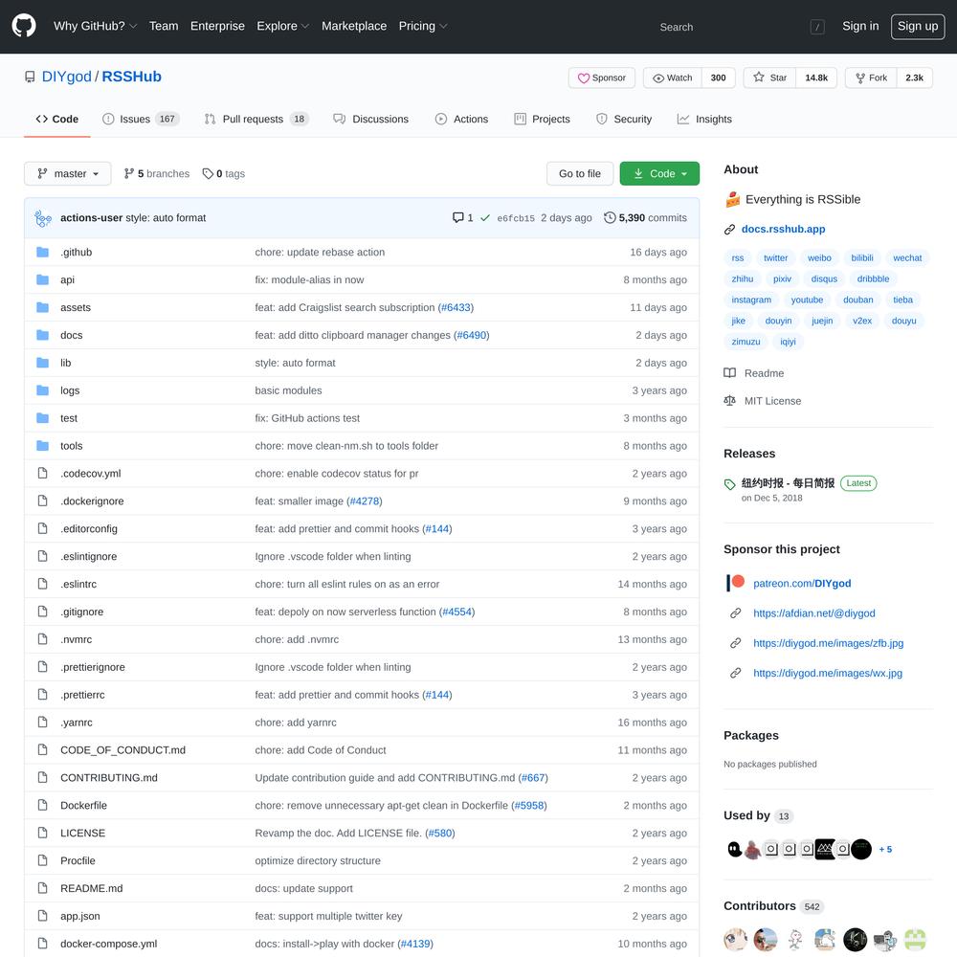Click the Dockerfile file icon

(43, 805)
